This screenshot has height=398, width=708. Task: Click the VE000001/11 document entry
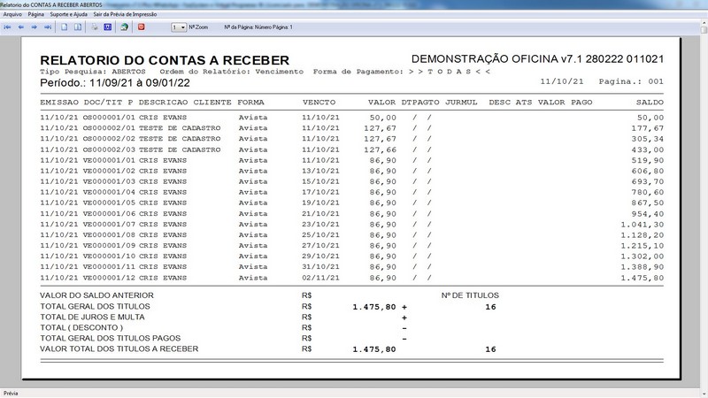(109, 267)
